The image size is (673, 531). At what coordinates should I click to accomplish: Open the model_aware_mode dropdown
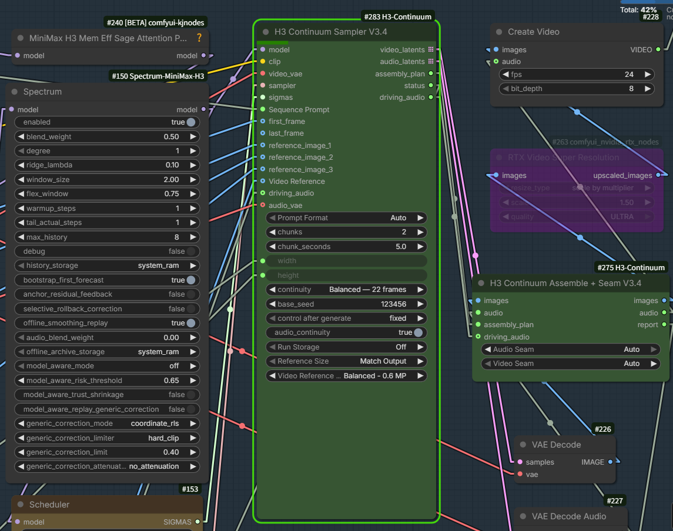(x=107, y=366)
